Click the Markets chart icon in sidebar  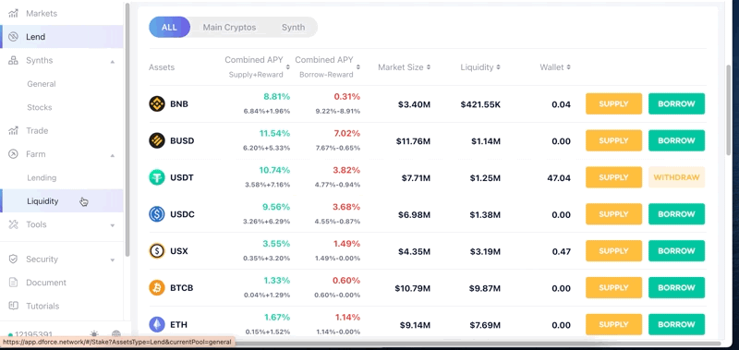pyautogui.click(x=14, y=13)
